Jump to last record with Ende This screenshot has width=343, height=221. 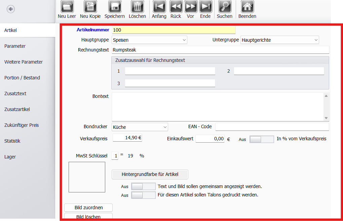click(205, 7)
